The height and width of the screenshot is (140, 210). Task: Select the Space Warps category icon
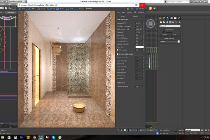tap(176, 22)
